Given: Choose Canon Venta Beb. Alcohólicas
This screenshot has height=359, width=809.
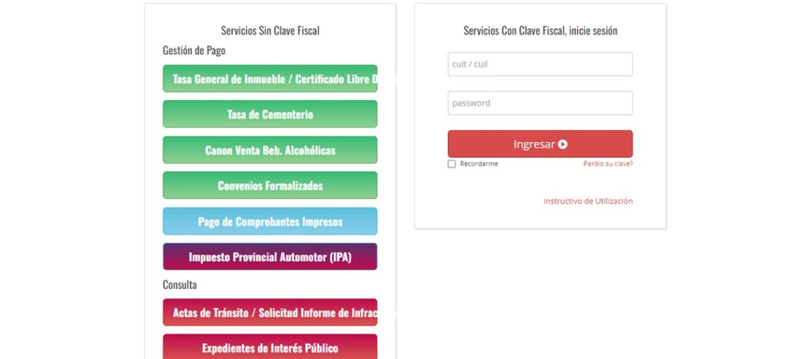Looking at the screenshot, I should pyautogui.click(x=270, y=150).
